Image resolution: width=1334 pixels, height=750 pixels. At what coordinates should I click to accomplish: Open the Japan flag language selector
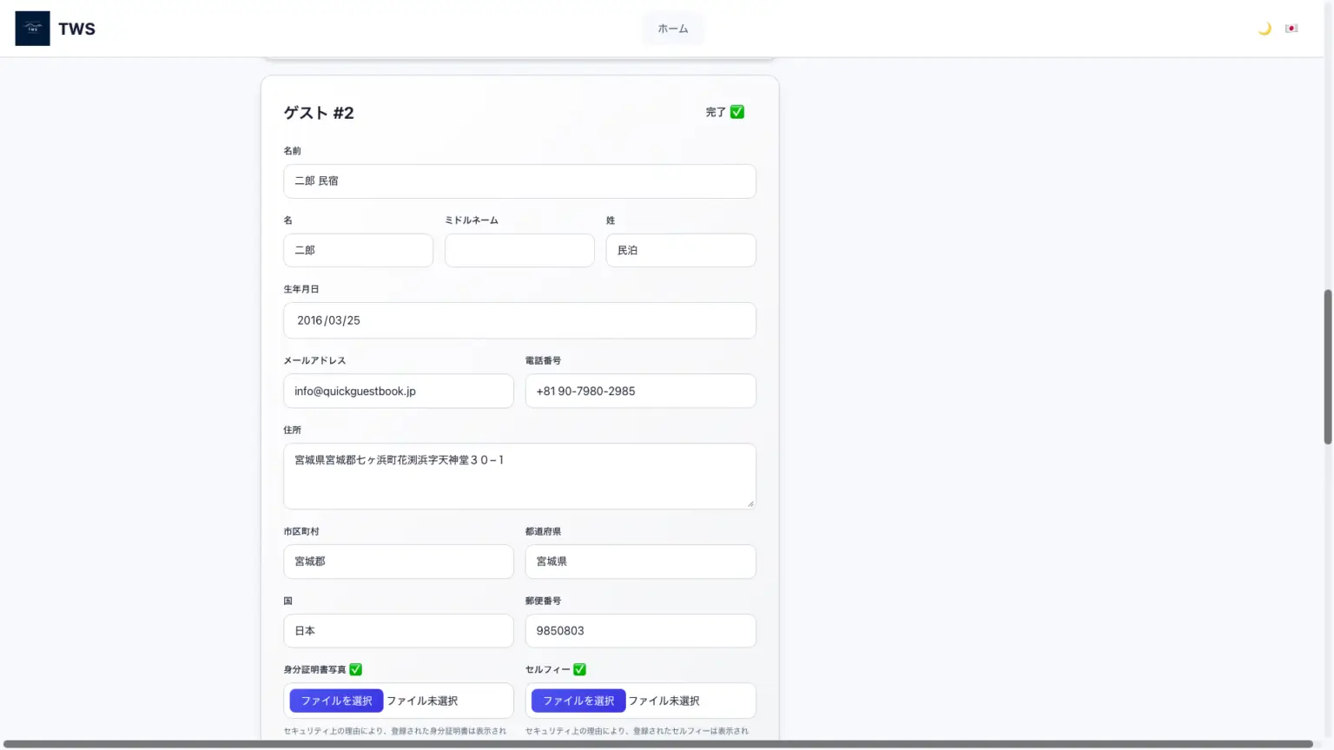1291,29
